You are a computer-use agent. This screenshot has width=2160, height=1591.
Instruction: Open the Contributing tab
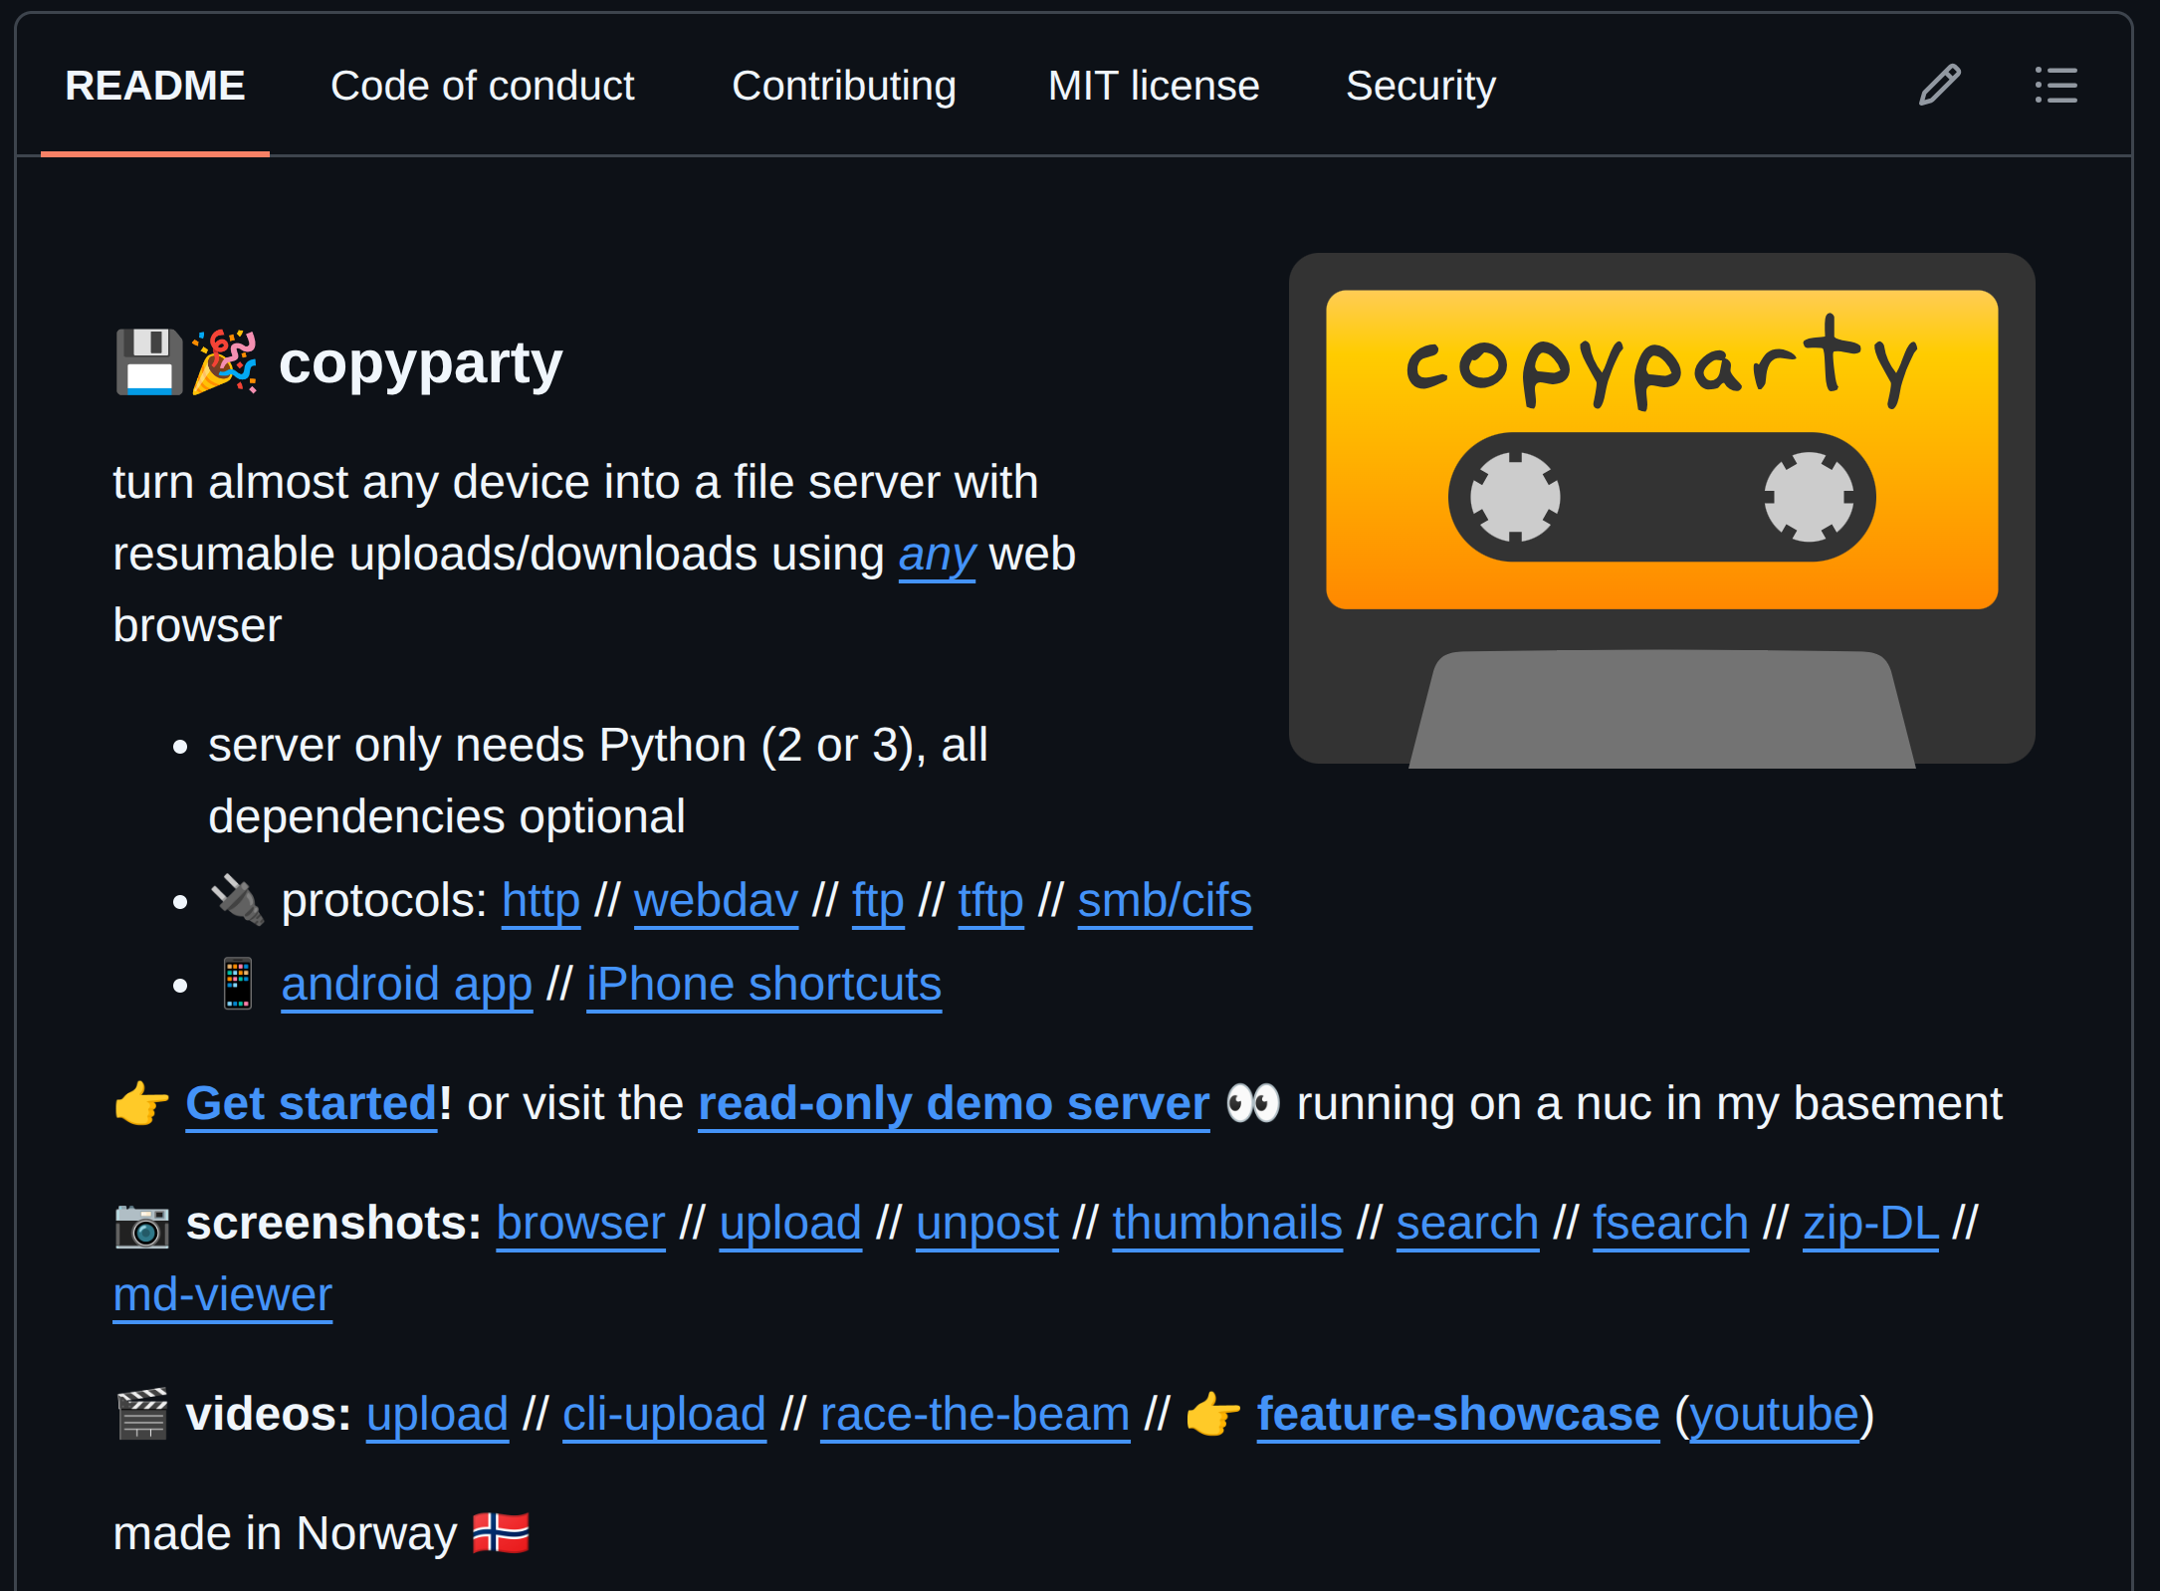(843, 86)
